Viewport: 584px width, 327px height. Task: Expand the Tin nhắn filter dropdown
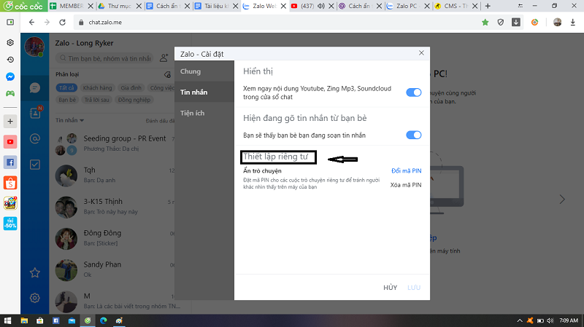pyautogui.click(x=69, y=120)
